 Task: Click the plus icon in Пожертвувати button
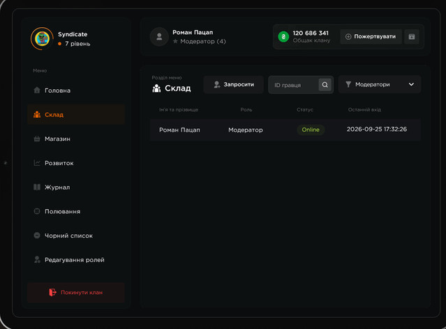348,37
